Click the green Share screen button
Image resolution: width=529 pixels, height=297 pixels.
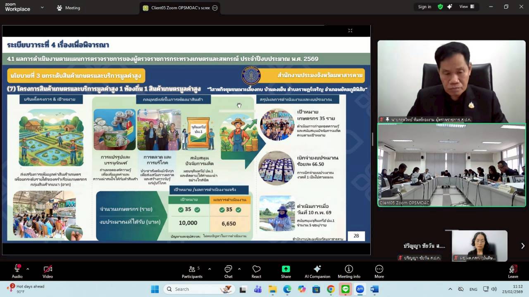click(x=286, y=271)
